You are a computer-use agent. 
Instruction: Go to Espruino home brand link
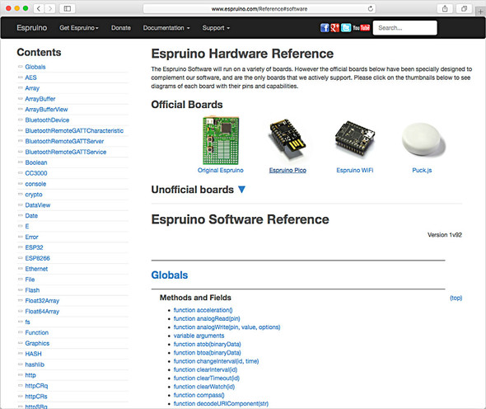click(32, 27)
